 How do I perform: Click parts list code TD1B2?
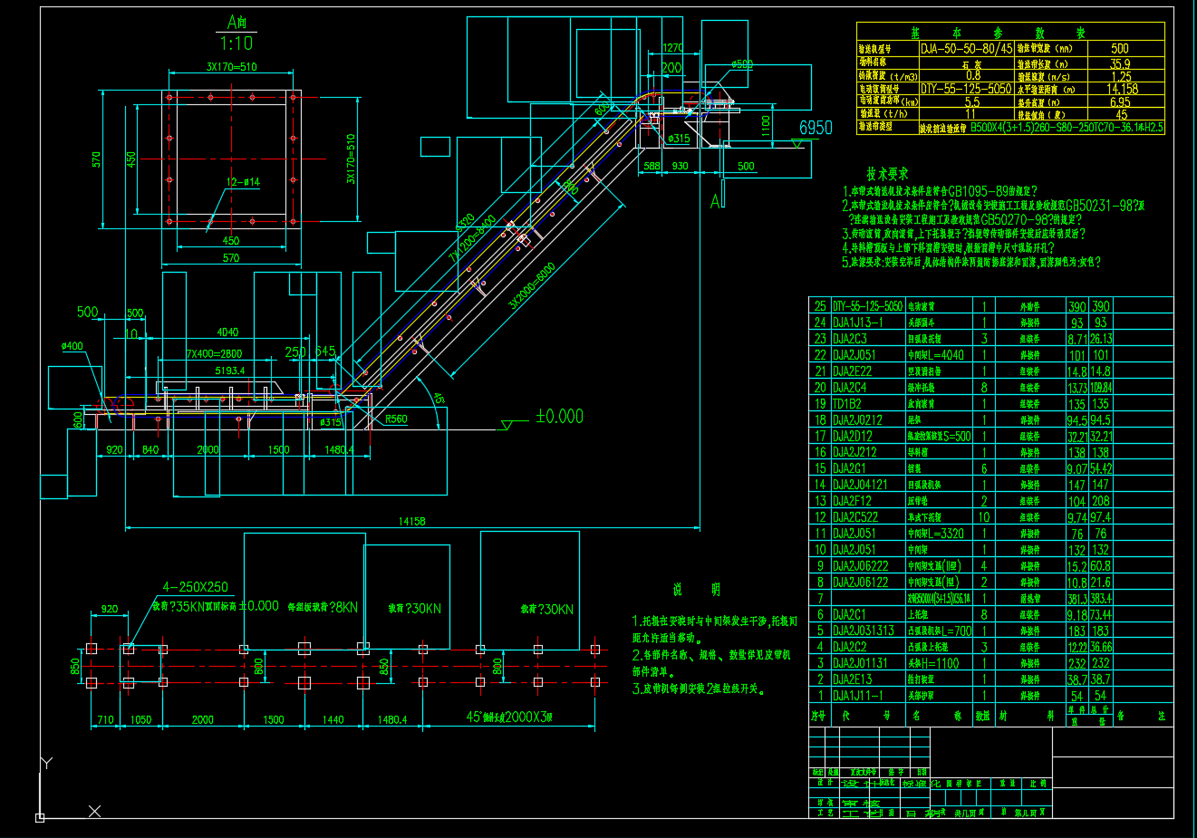tap(847, 404)
